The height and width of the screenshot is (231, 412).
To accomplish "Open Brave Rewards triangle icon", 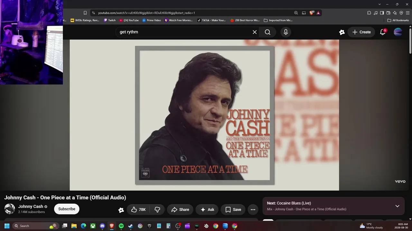I will (318, 13).
